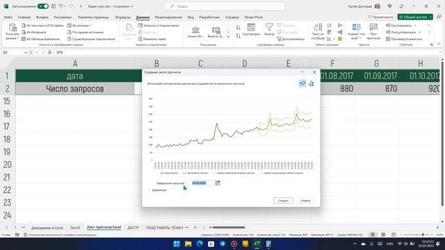The width and height of the screenshot is (445, 250).
Task: Click the Поиск search box
Action: pyautogui.click(x=225, y=6)
